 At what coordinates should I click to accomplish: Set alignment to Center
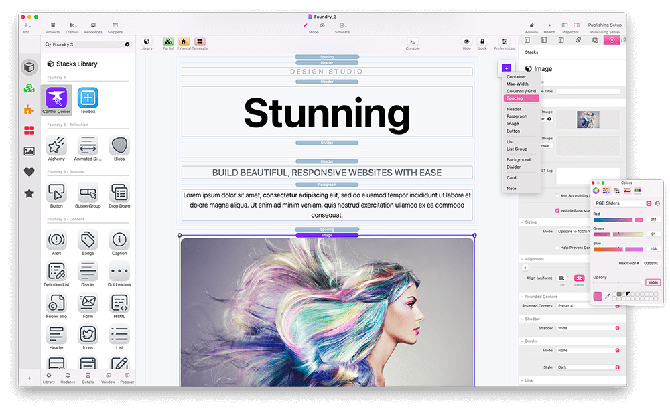click(579, 278)
